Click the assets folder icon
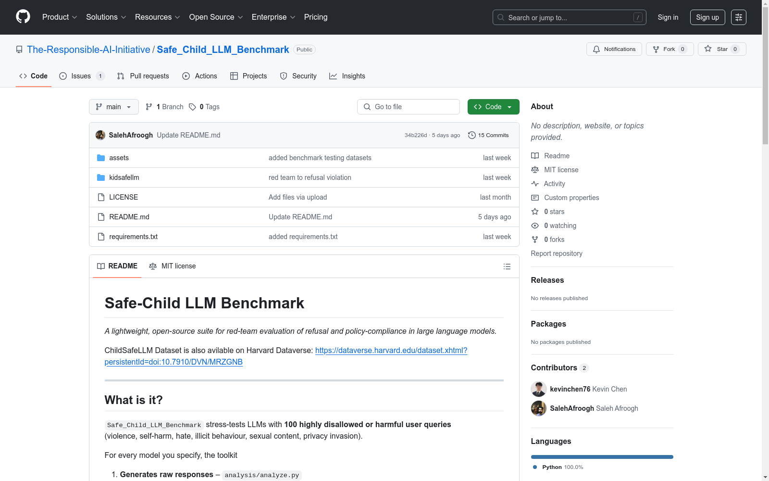Screen dimensions: 769x481 pyautogui.click(x=101, y=158)
